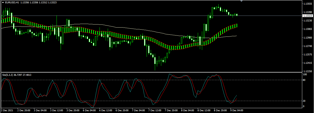Click the 8 Dec 20:00 time label
Screen dimensions: 314x113
click(x=221, y=110)
